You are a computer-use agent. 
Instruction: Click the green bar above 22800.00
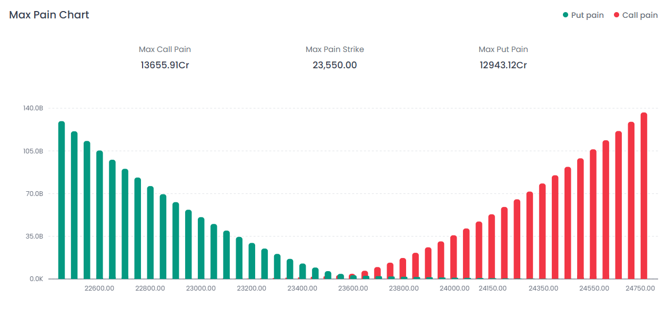click(150, 232)
